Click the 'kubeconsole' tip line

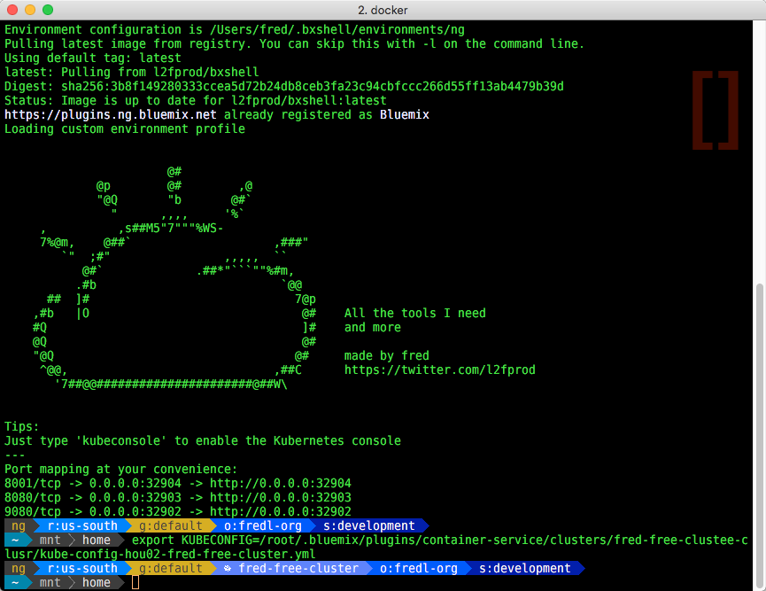203,440
